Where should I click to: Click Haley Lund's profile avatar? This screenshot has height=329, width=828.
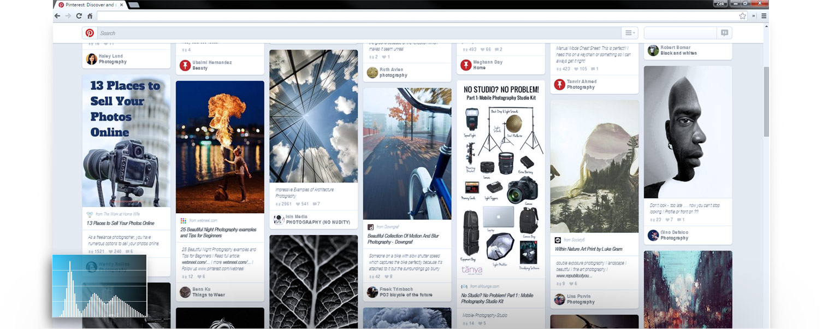pyautogui.click(x=91, y=59)
